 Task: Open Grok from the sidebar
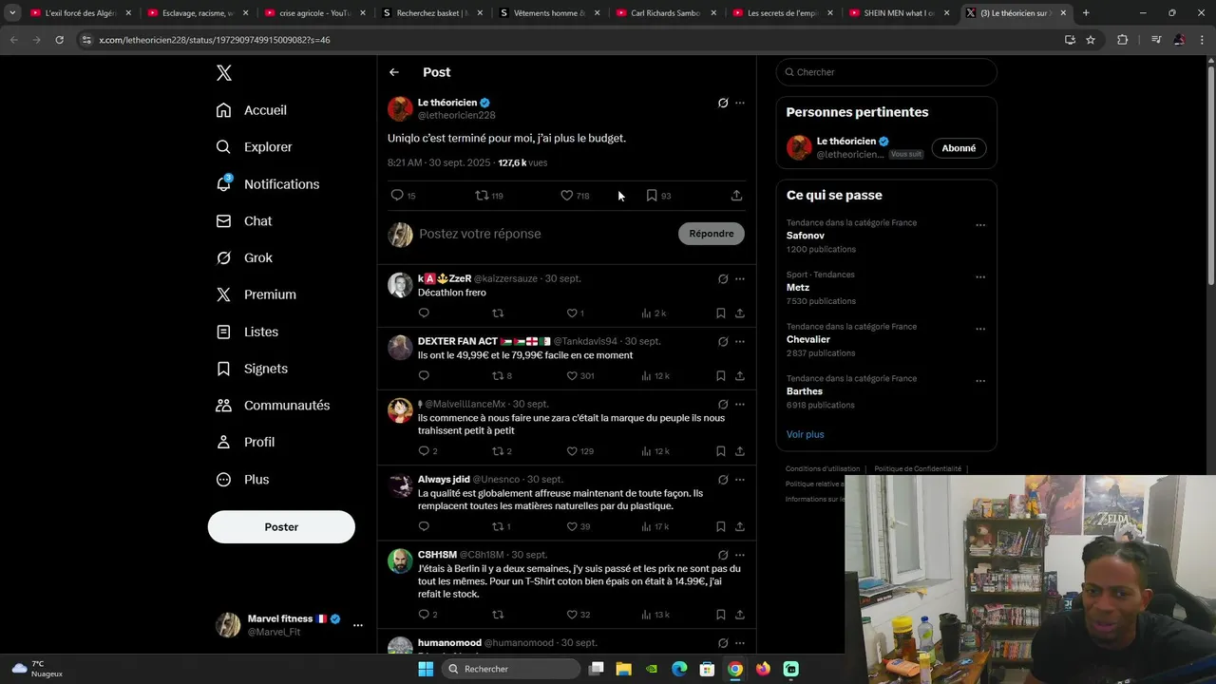click(x=244, y=258)
